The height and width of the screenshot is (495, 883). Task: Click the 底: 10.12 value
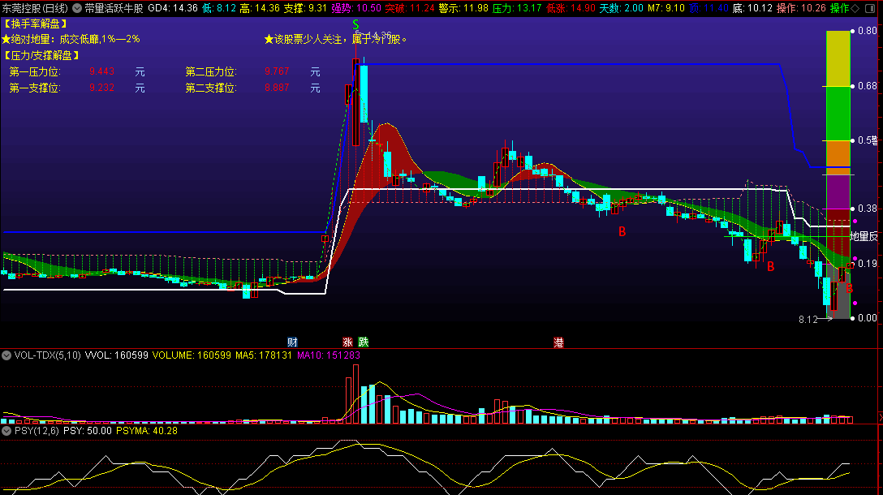pos(752,8)
